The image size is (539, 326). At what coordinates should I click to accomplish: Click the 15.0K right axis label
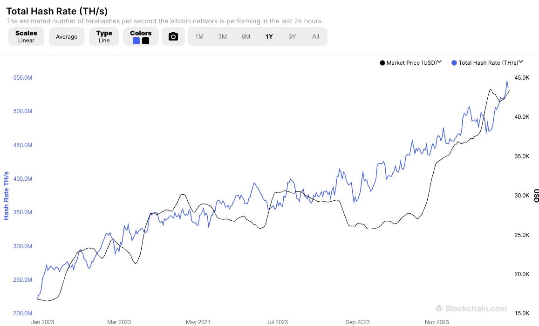click(522, 313)
